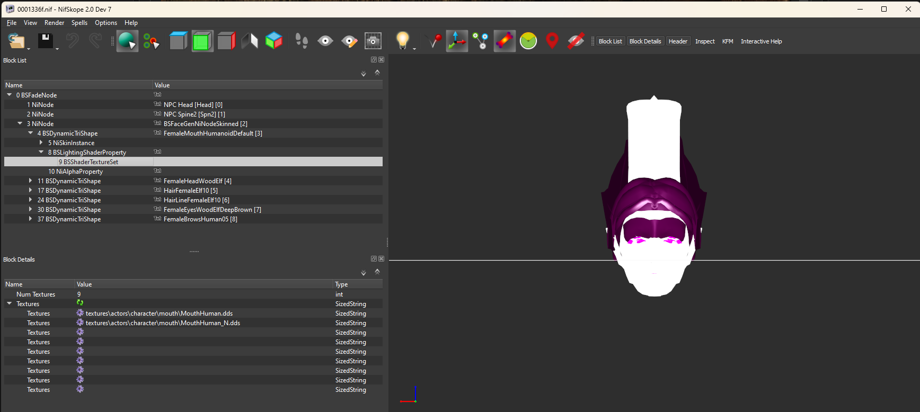The width and height of the screenshot is (920, 412).
Task: Click the Interactive Help button
Action: pyautogui.click(x=761, y=41)
